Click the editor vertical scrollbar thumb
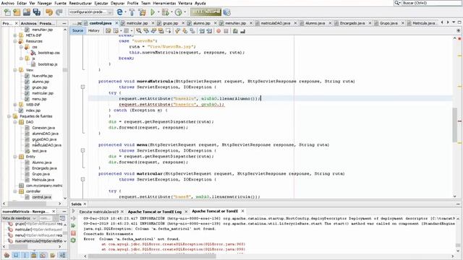The image size is (463, 260). pos(455,125)
